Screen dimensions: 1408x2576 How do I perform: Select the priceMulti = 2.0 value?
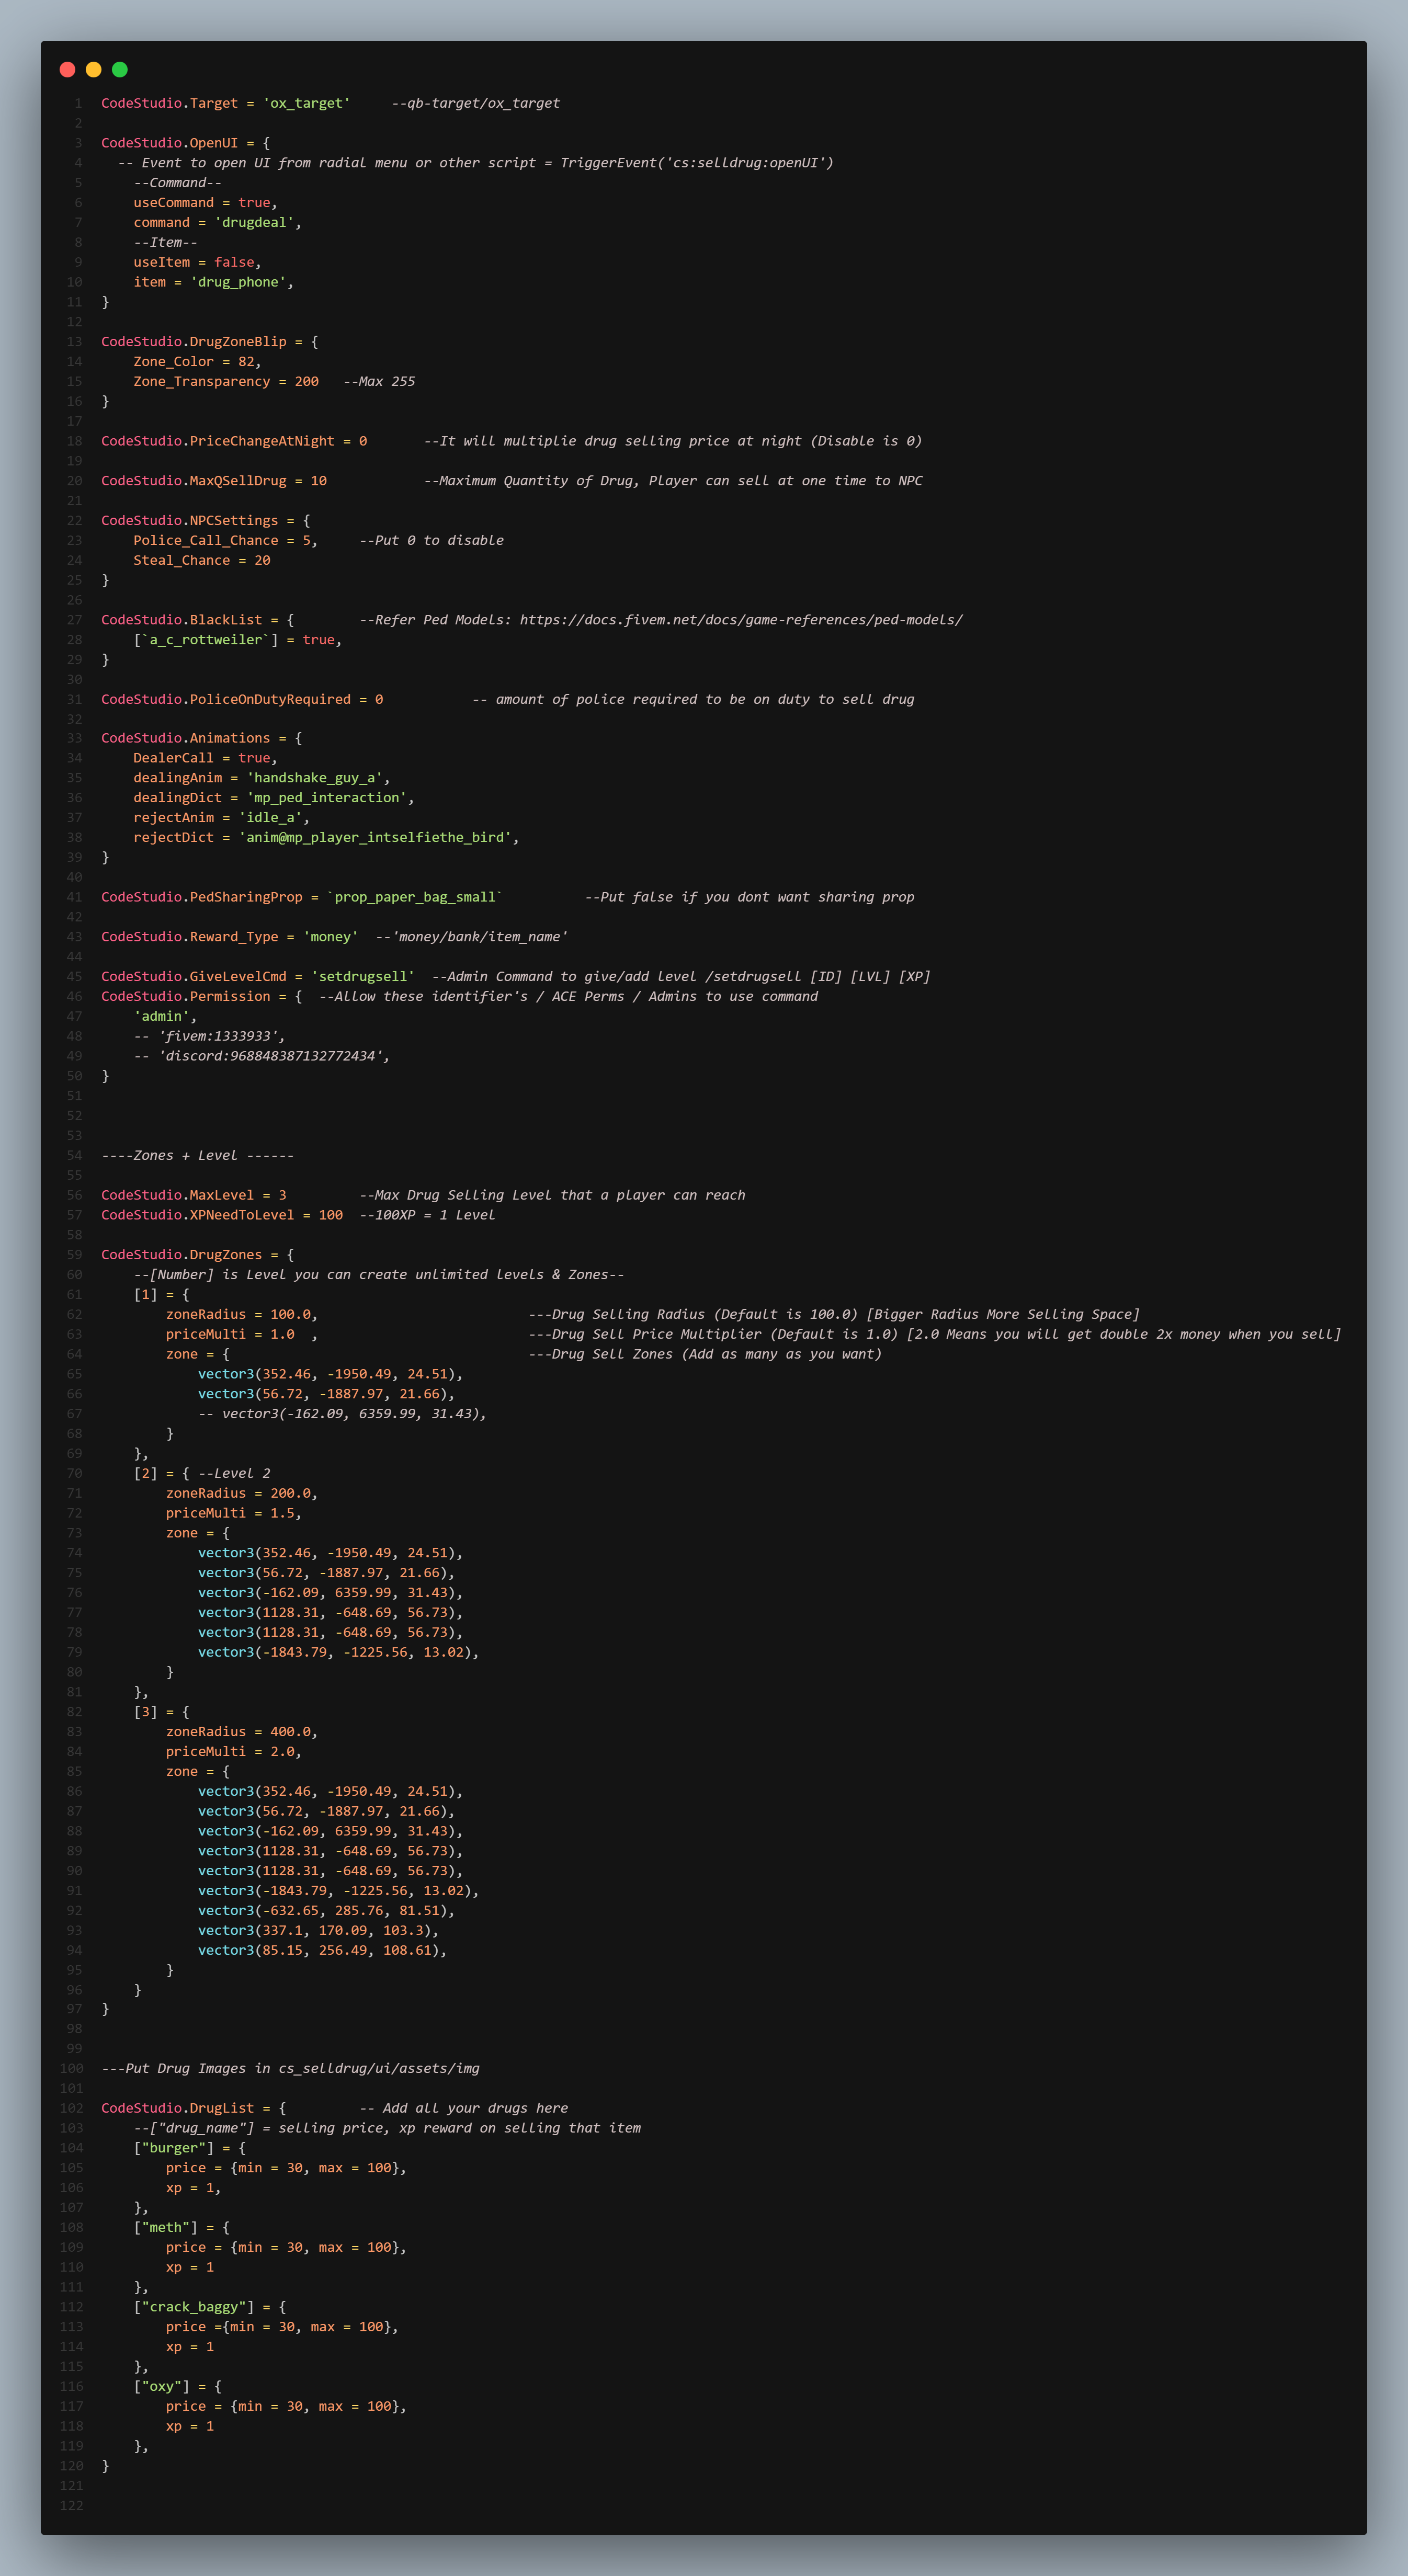tap(232, 1751)
